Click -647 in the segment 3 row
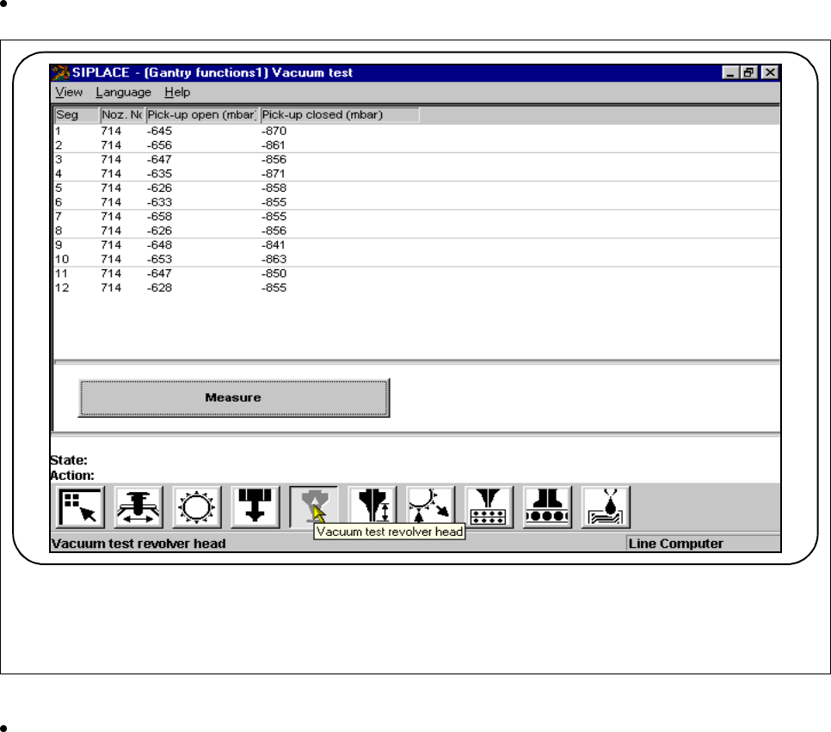The height and width of the screenshot is (732, 831). [159, 159]
